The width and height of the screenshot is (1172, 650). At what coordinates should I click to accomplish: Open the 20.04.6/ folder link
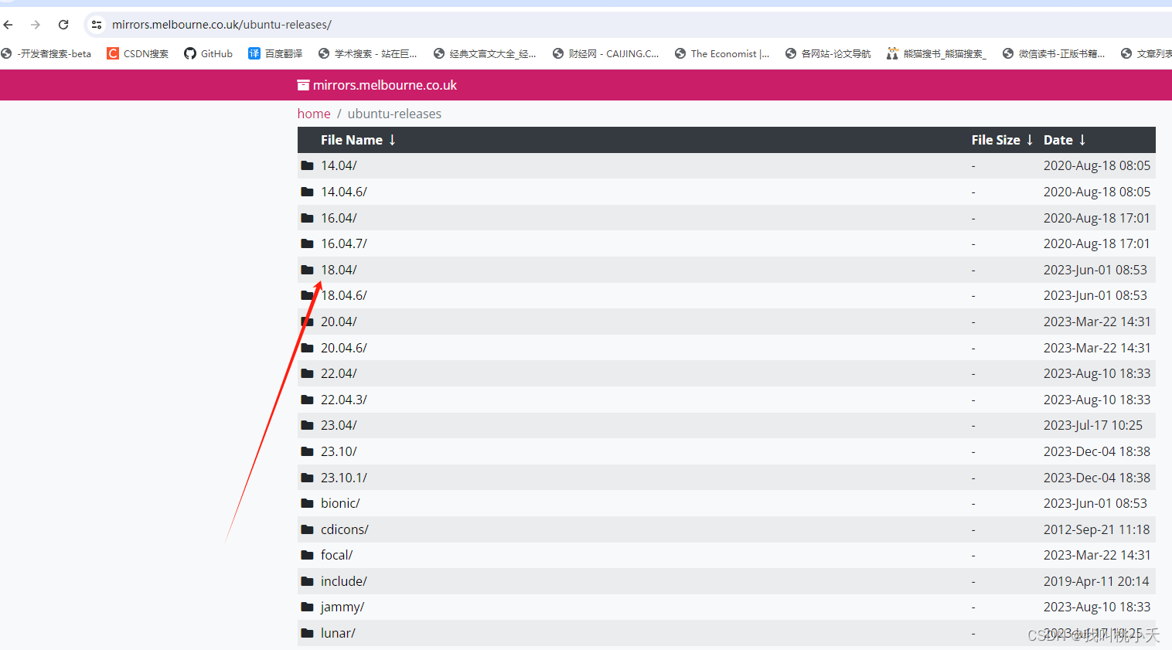click(x=344, y=348)
